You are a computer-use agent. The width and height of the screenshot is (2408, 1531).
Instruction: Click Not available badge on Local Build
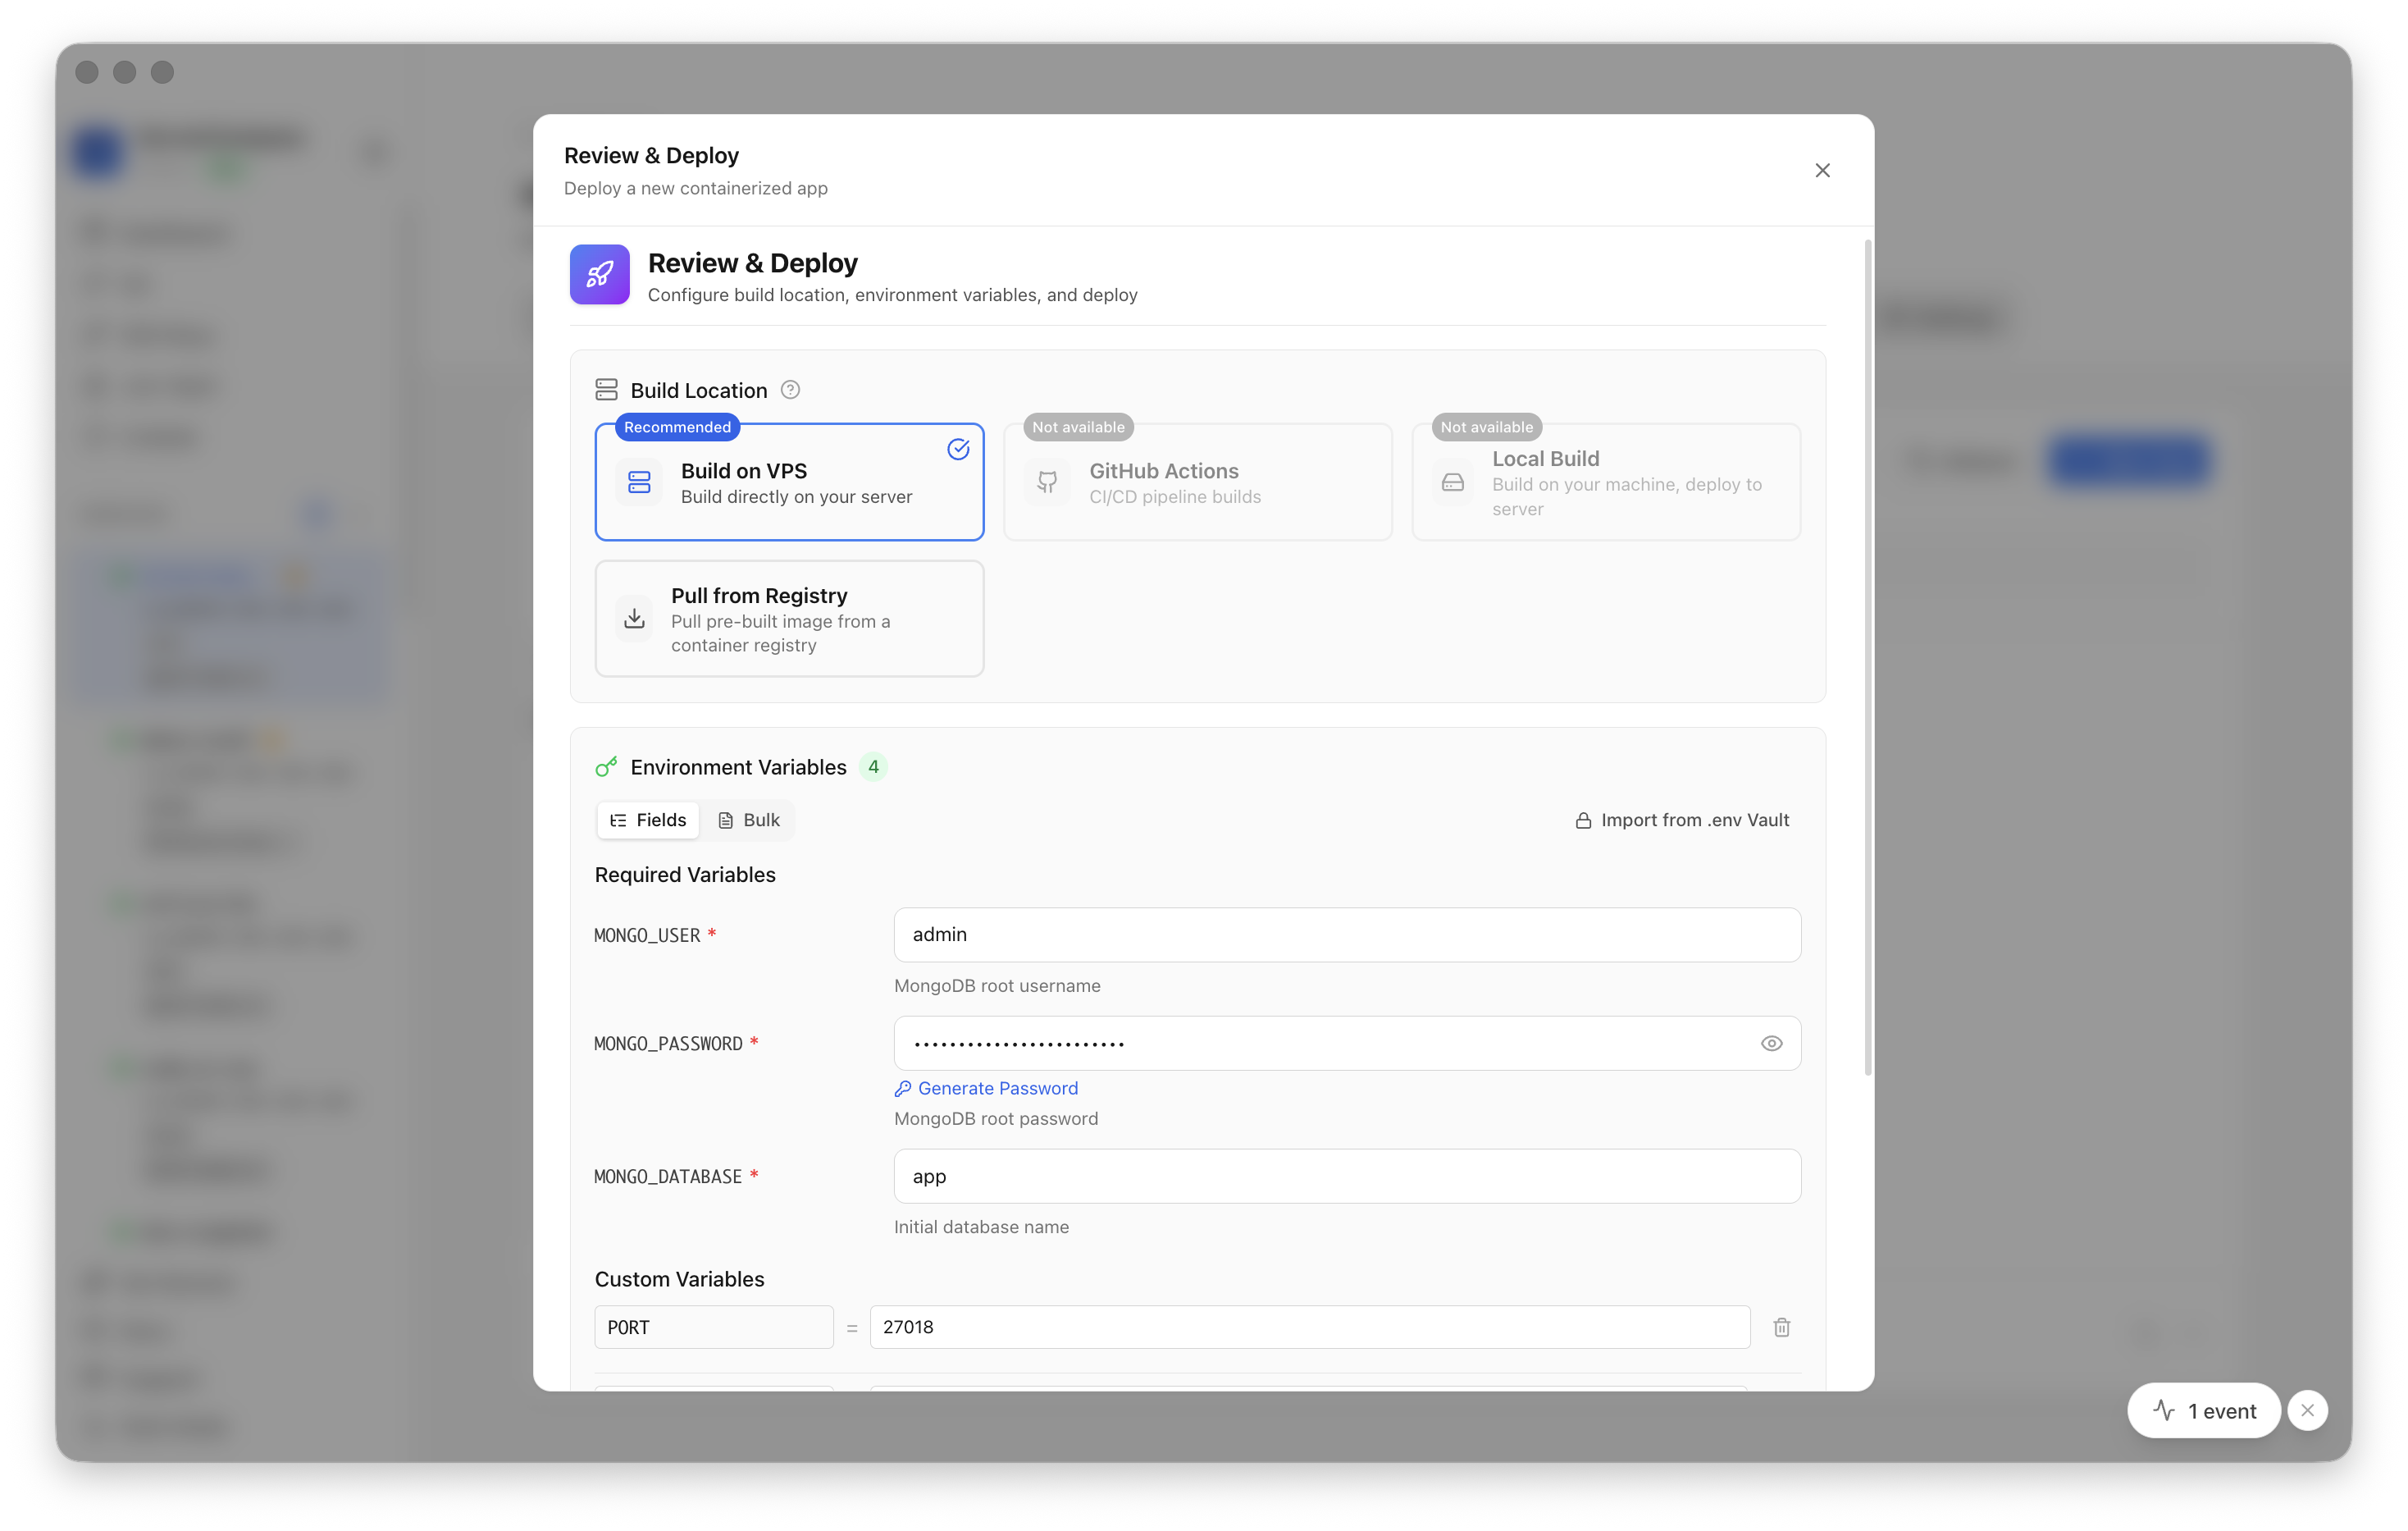1486,427
